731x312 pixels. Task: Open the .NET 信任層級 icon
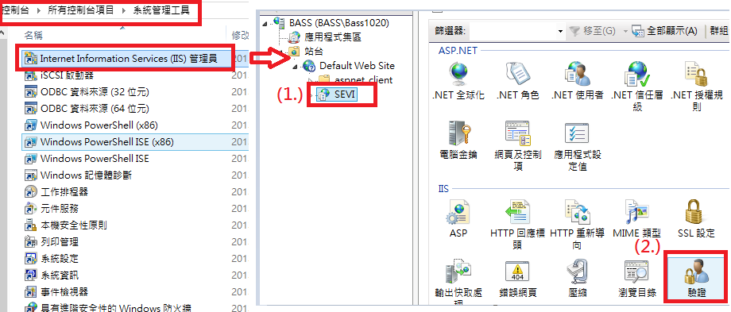click(636, 87)
